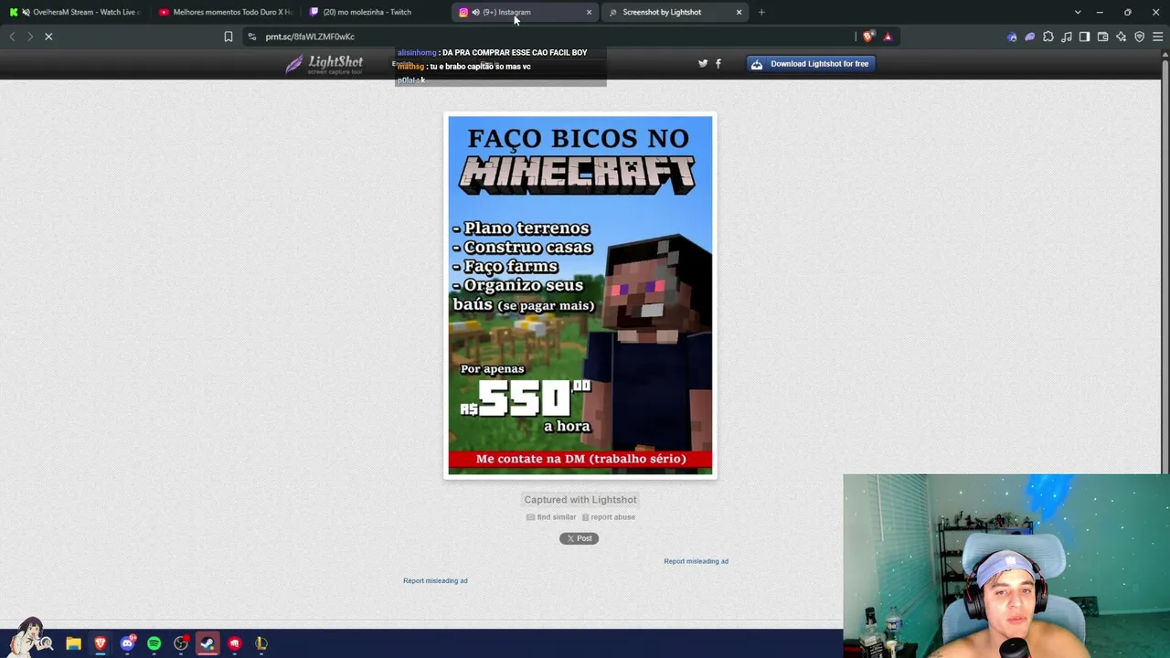The height and width of the screenshot is (658, 1170).
Task: Click the Captured with Lightshot label
Action: pyautogui.click(x=580, y=500)
